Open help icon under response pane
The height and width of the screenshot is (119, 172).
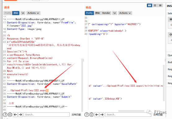[x=87, y=115]
